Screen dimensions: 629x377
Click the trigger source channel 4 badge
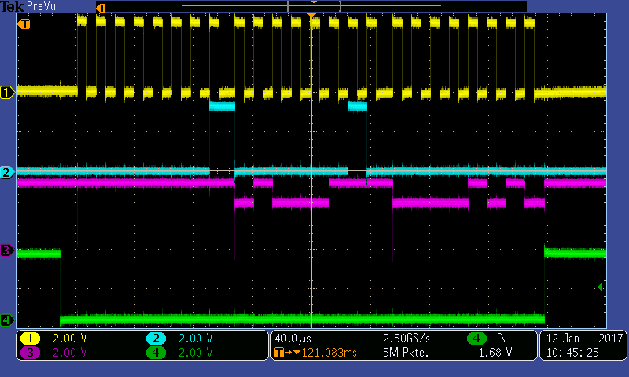coord(476,339)
